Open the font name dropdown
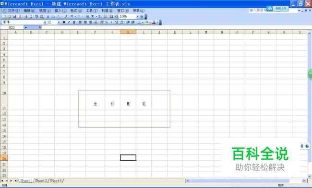This screenshot has width=312, height=188. tap(45, 22)
